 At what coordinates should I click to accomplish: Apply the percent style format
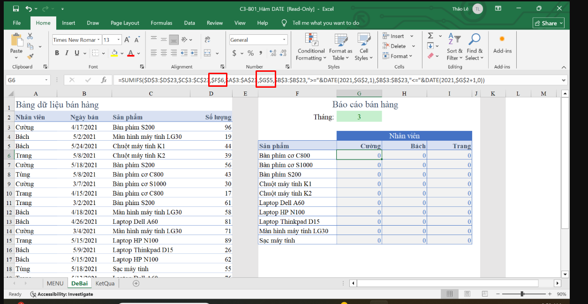pyautogui.click(x=250, y=53)
